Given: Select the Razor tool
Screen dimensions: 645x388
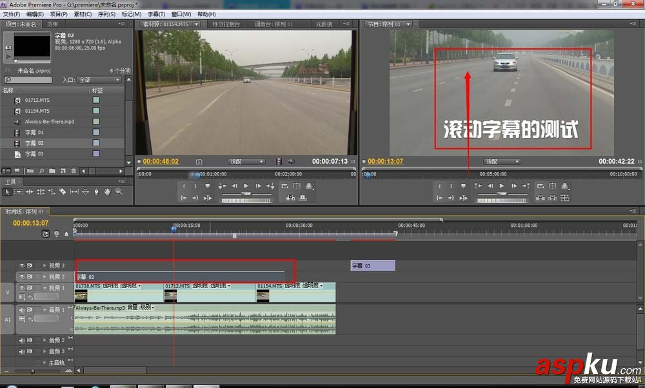Looking at the screenshot, I should coord(63,191).
